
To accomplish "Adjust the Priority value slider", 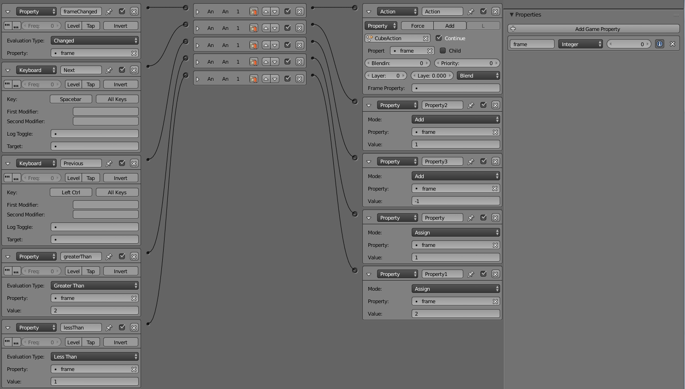I will pyautogui.click(x=467, y=63).
